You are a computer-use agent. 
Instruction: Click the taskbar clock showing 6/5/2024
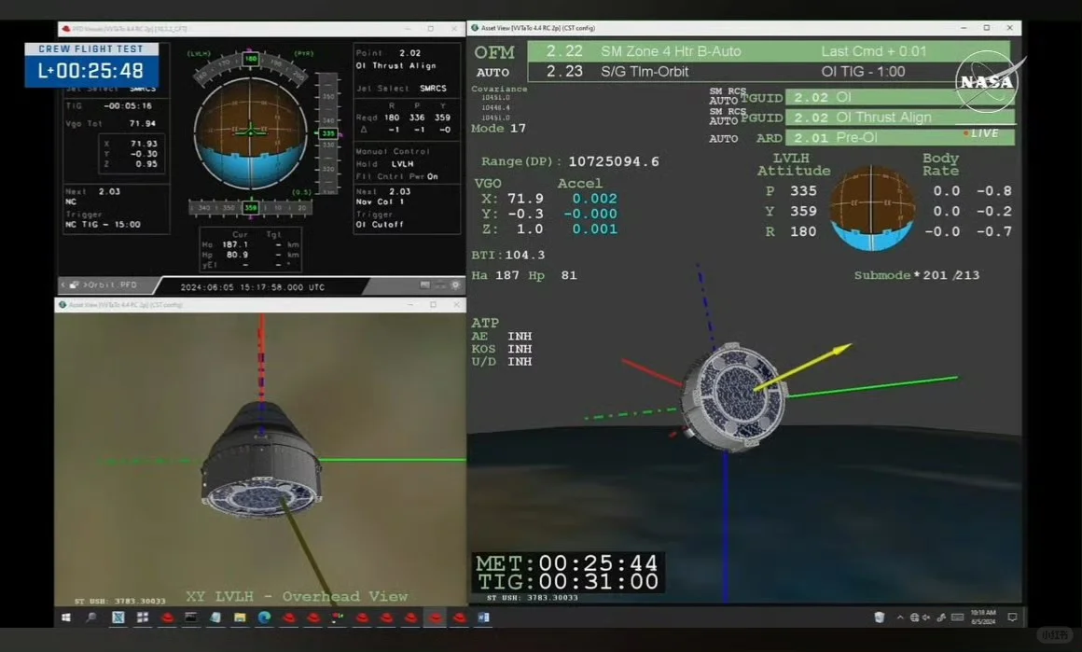(x=982, y=617)
